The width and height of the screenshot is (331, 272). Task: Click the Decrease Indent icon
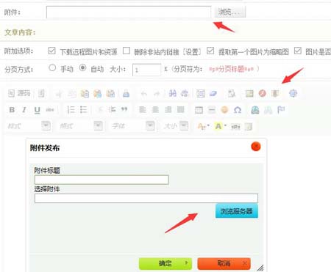click(100, 110)
